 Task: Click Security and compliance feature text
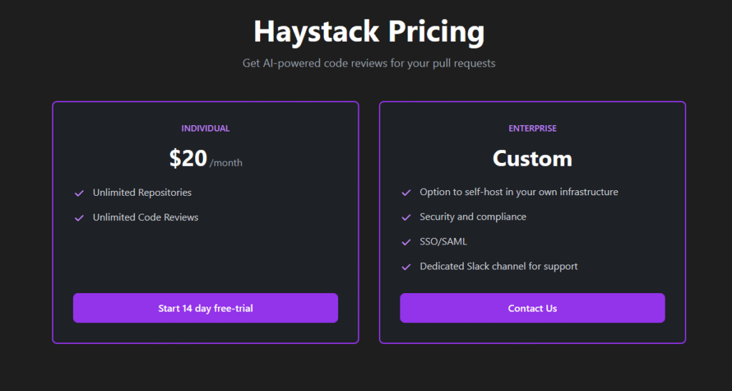pos(473,217)
